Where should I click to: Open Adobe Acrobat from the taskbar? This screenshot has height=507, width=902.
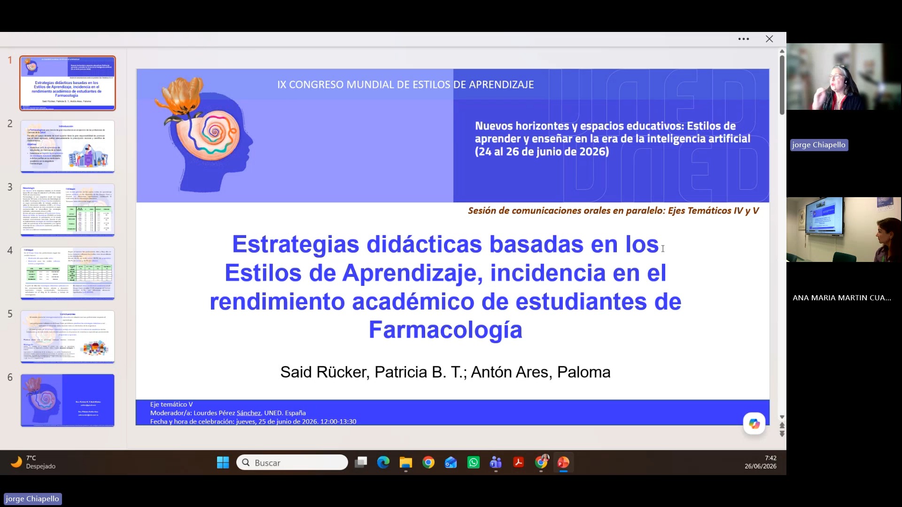pos(519,463)
